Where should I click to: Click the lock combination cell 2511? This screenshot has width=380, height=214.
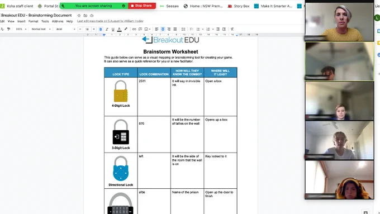coord(154,97)
